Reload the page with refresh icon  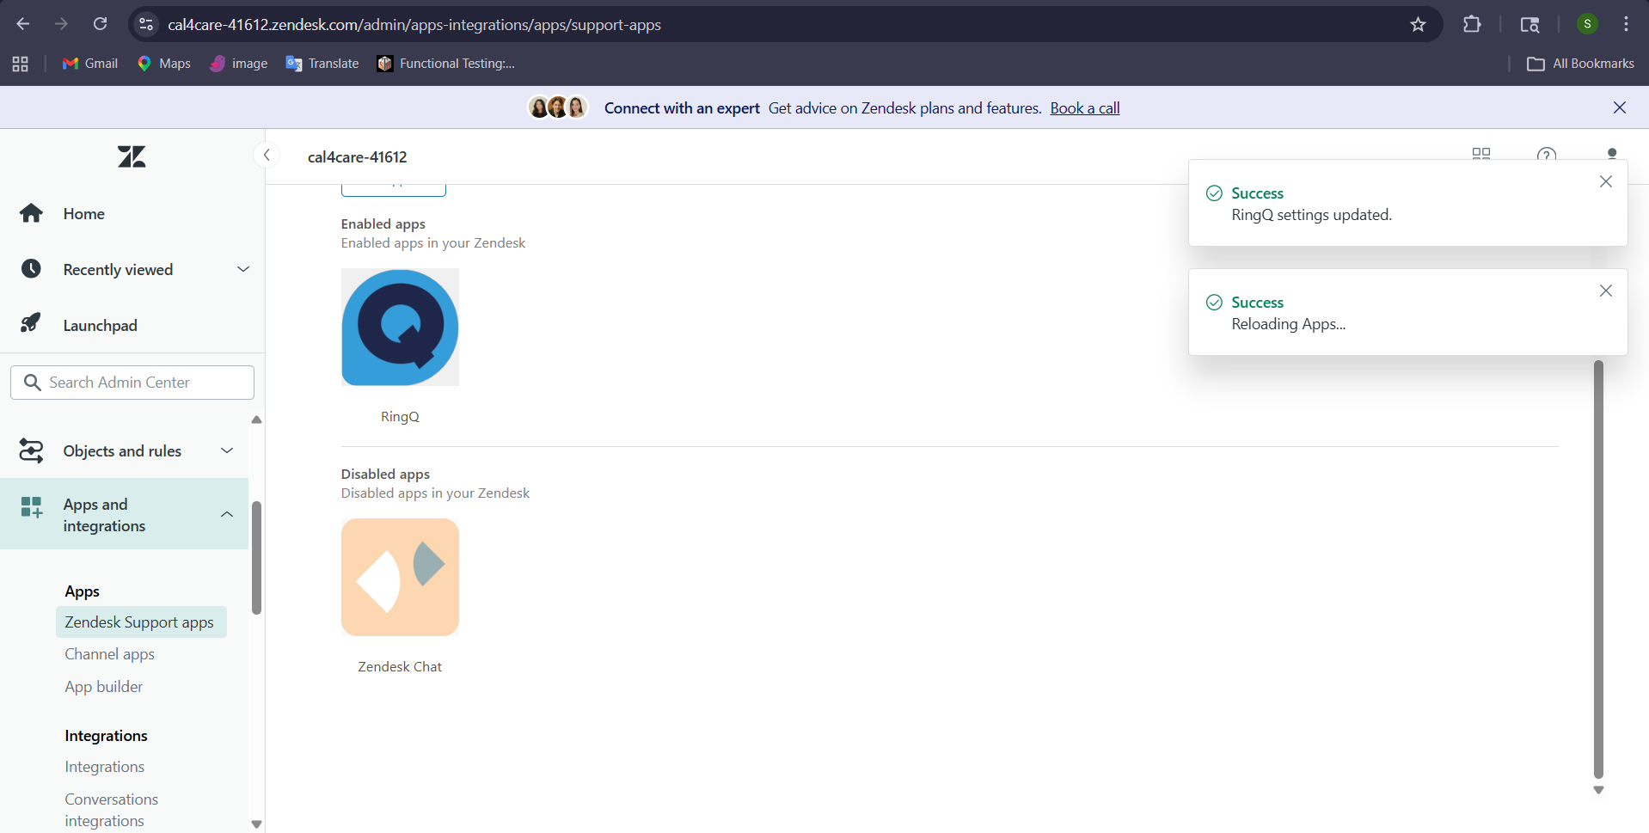tap(101, 24)
